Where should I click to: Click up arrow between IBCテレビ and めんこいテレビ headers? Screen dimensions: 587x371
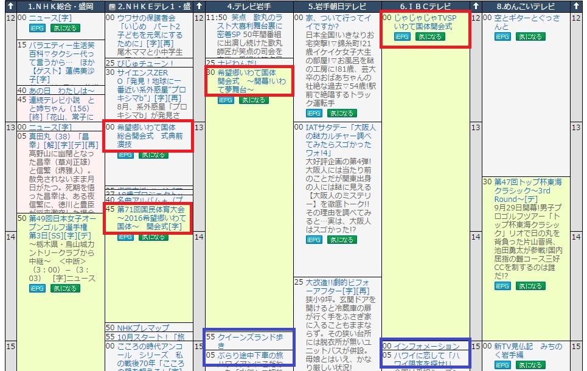(476, 6)
